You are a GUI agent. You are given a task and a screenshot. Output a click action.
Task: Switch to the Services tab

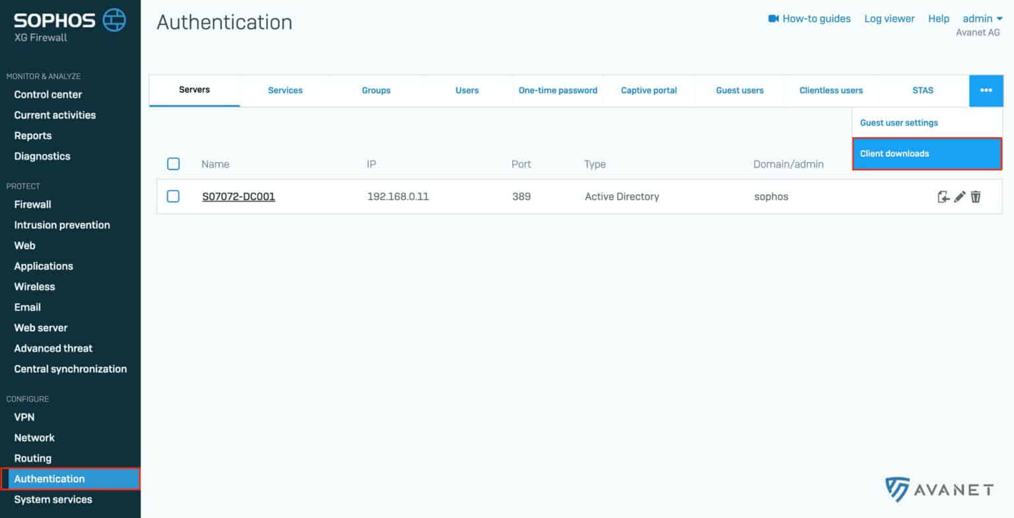pyautogui.click(x=285, y=90)
